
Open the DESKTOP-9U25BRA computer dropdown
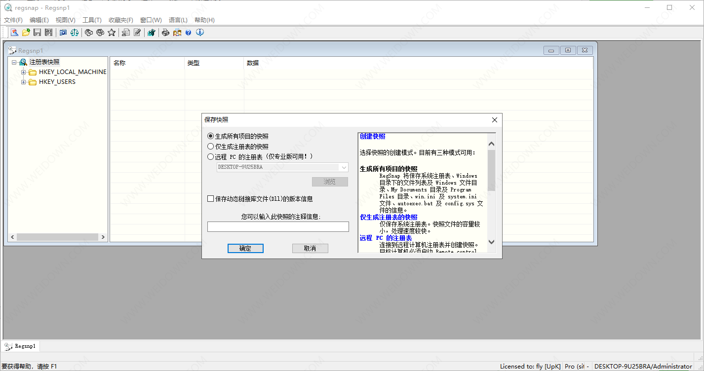point(344,167)
